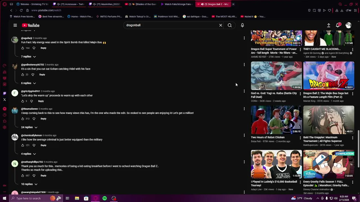Open the Gravity Falls Season 1 thumbnail
The image size is (360, 202).
click(328, 164)
